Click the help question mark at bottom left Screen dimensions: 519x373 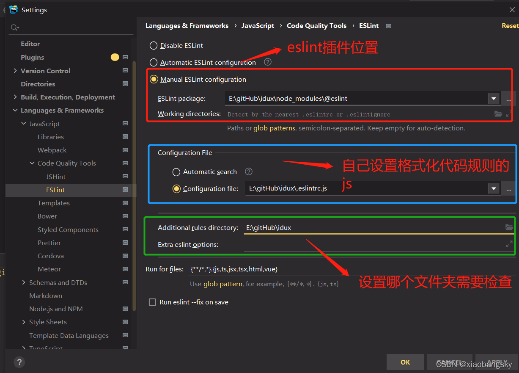(19, 362)
